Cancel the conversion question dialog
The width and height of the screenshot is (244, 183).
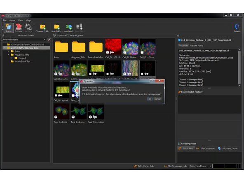click(x=157, y=99)
